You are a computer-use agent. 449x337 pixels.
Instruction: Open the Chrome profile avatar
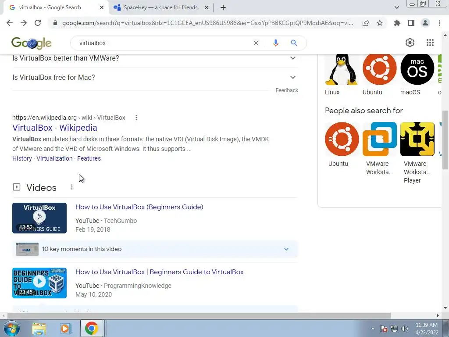(425, 23)
